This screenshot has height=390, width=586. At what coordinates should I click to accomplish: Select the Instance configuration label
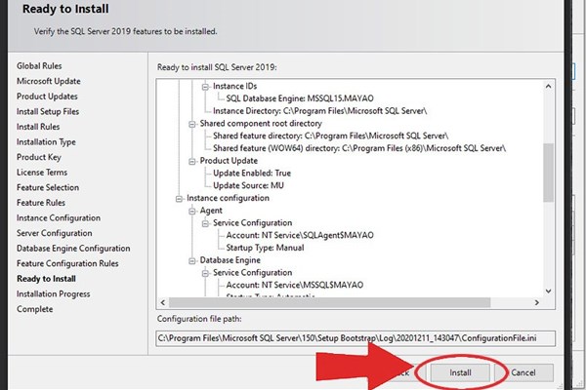(228, 198)
